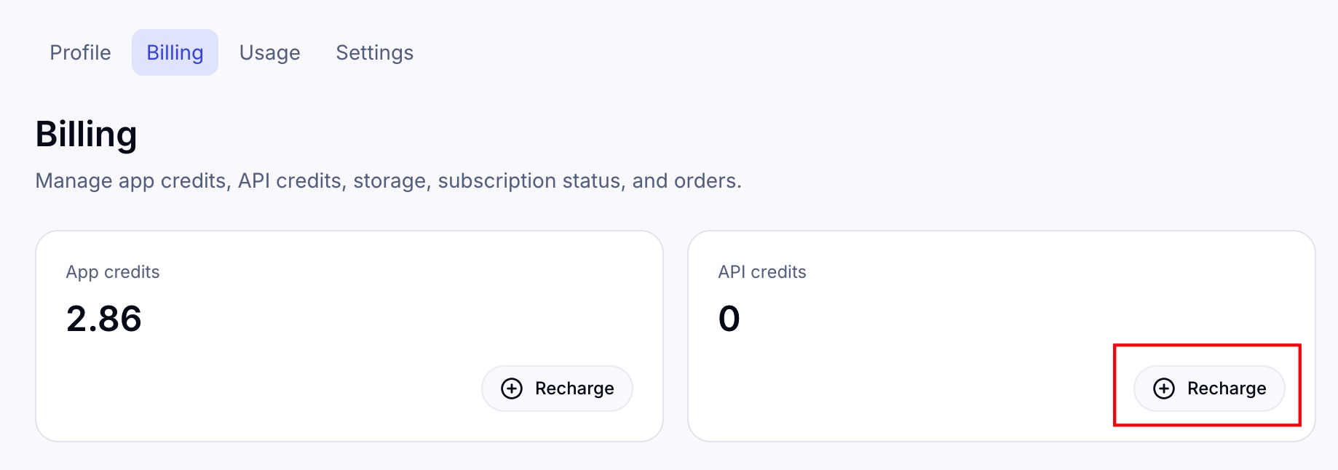
Task: Go to the Settings tab
Action: click(374, 52)
